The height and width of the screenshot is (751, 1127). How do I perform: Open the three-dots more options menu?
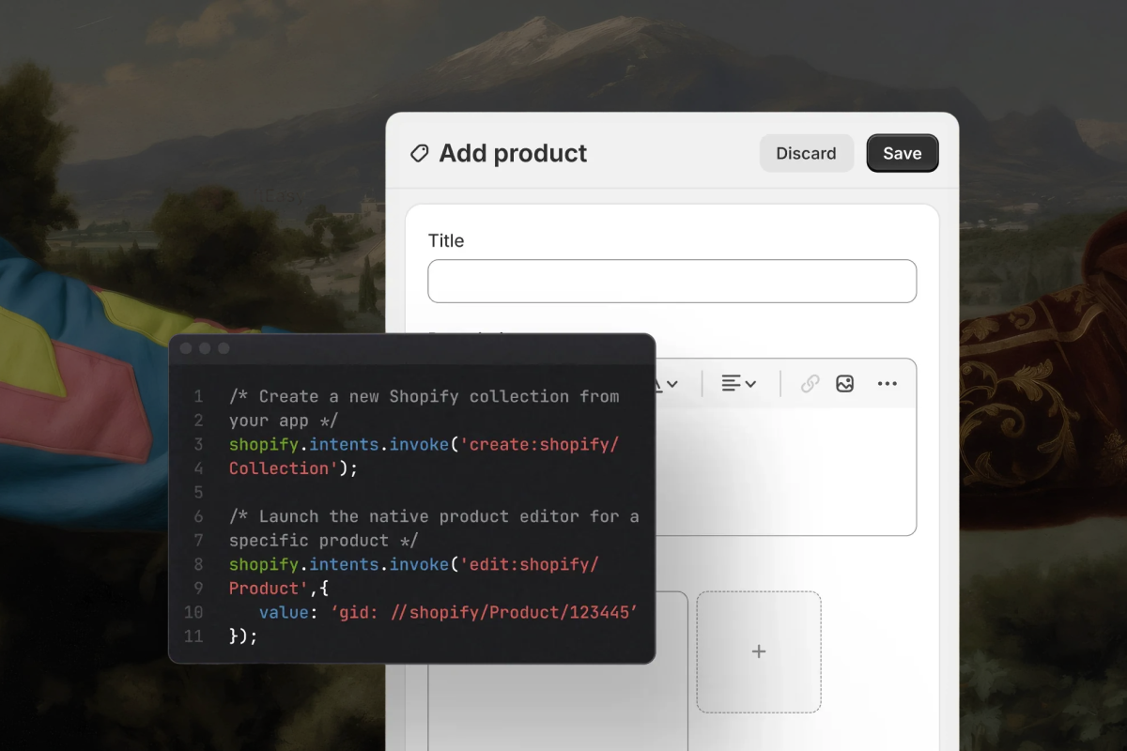tap(887, 383)
